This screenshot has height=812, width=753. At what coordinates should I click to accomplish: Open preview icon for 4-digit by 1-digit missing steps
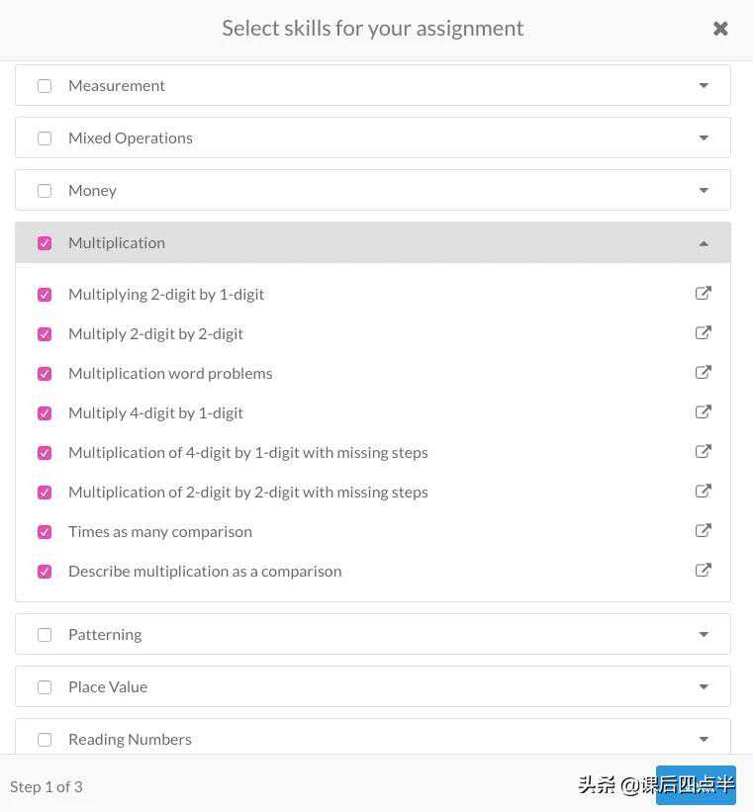704,452
